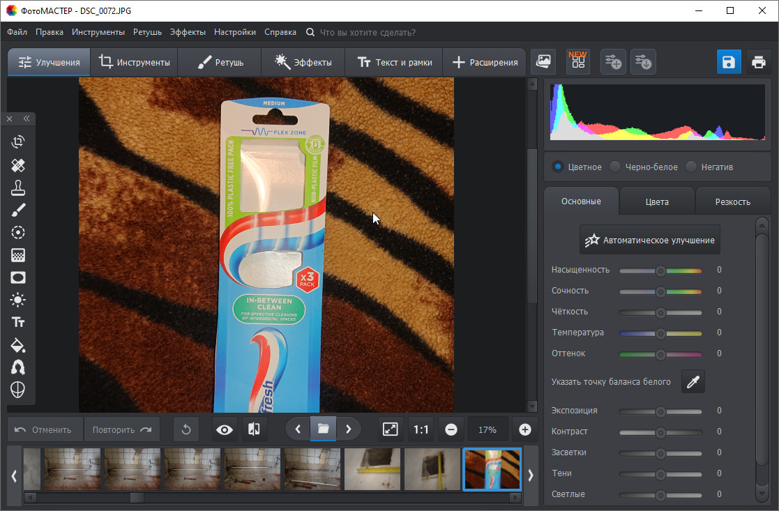Click the printer icon

(x=759, y=62)
